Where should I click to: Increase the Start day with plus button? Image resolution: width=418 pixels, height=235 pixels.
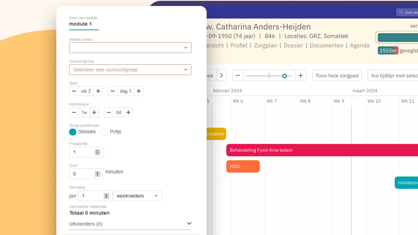[138, 91]
